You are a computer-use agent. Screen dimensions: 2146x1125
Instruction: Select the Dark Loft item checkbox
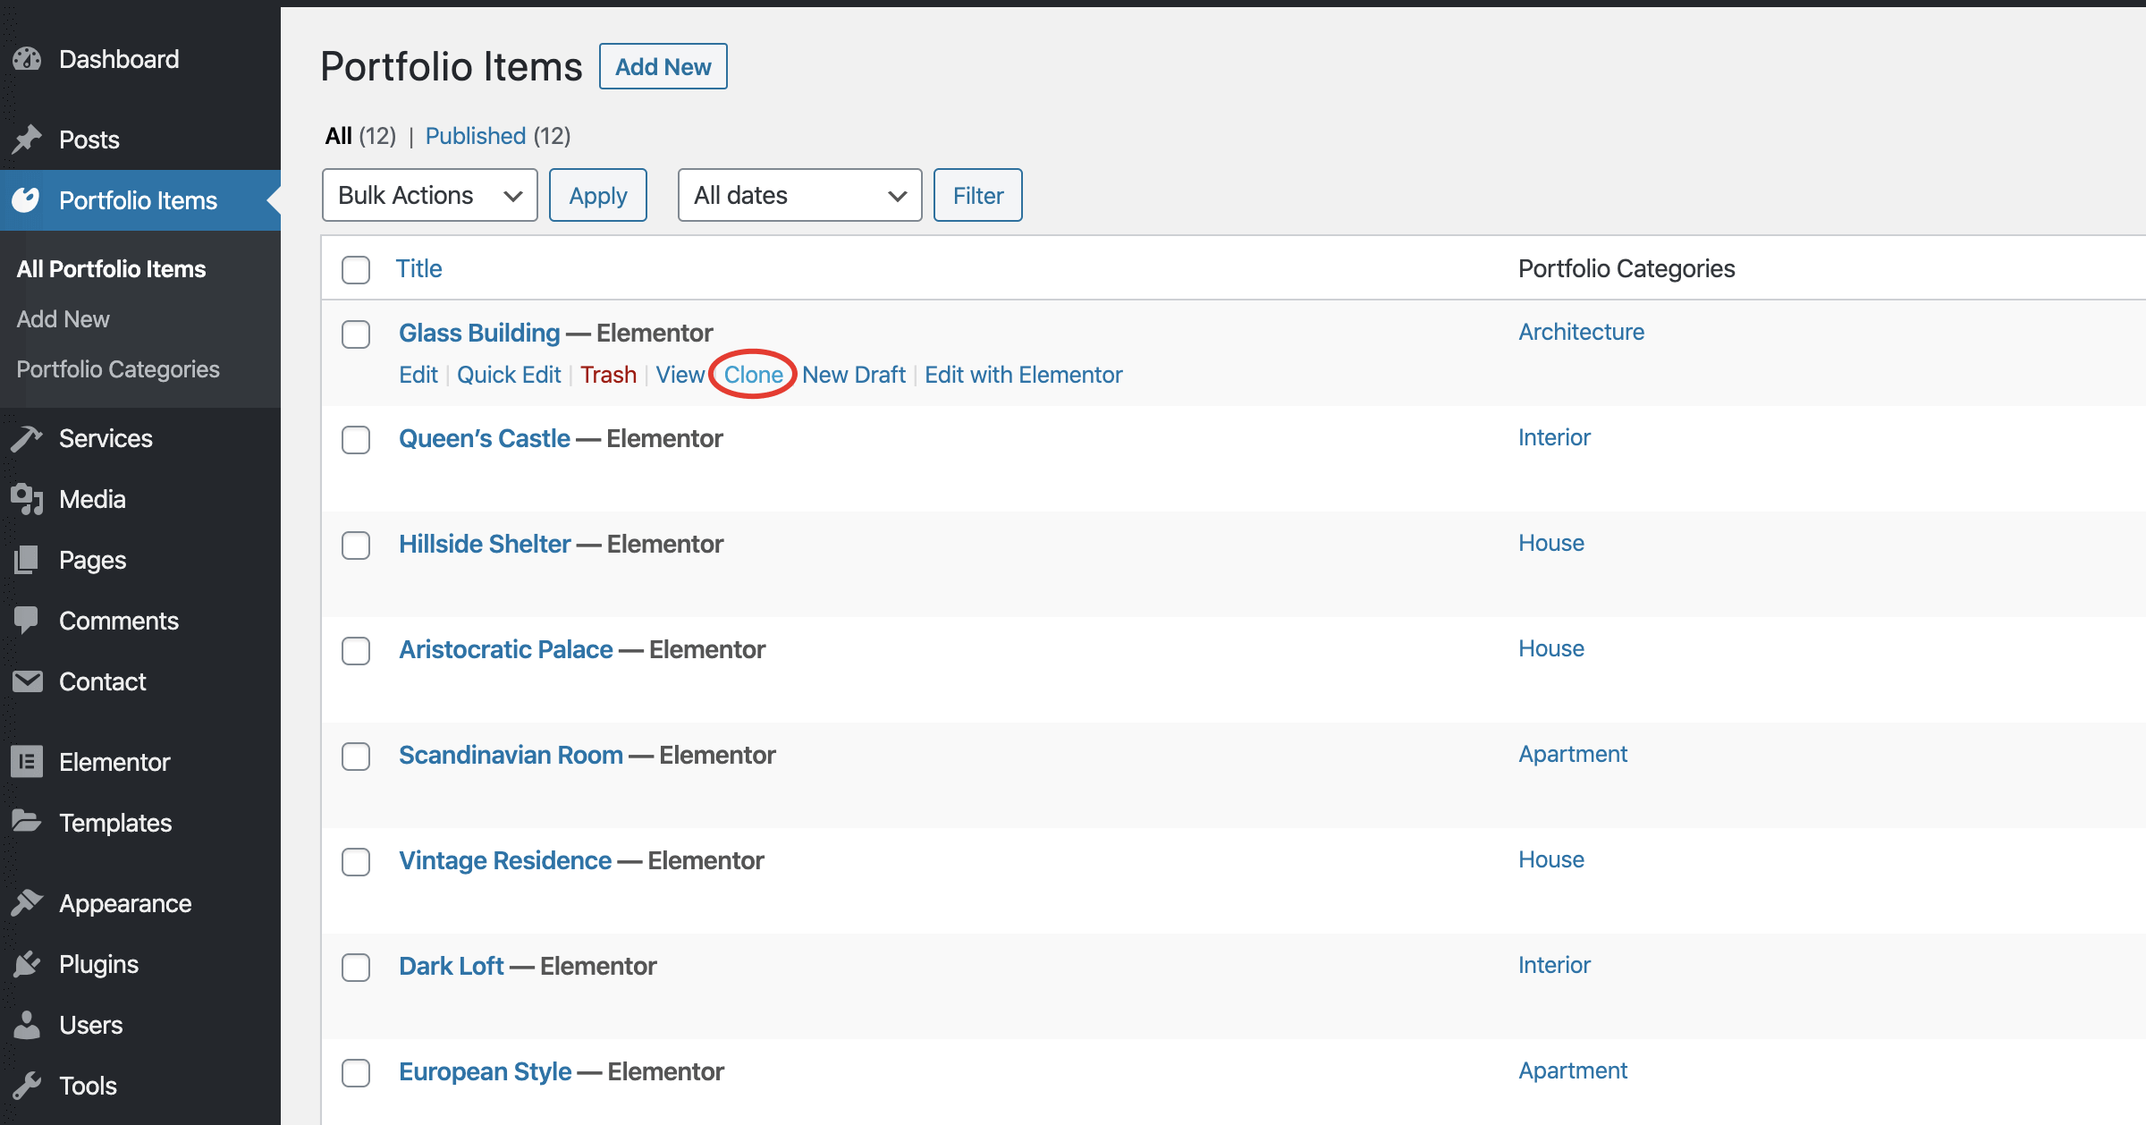pos(356,968)
